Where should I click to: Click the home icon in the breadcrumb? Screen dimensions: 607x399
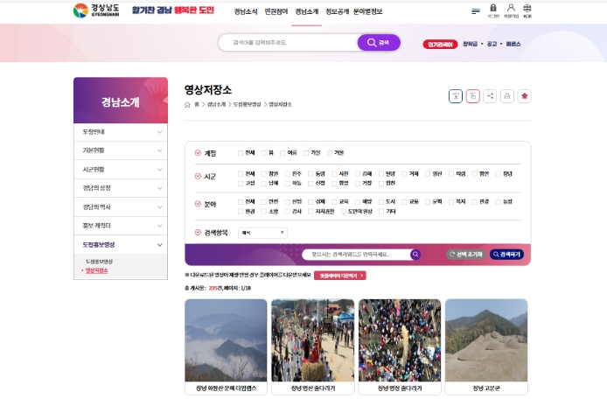pos(187,104)
